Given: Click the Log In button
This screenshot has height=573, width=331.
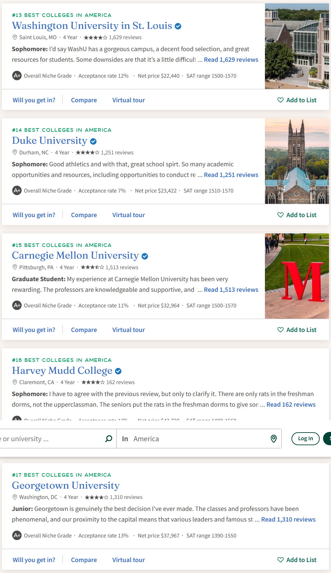Looking at the screenshot, I should (x=305, y=439).
